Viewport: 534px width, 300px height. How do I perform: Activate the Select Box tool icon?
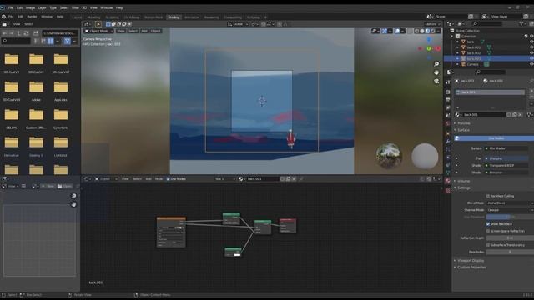(98, 24)
